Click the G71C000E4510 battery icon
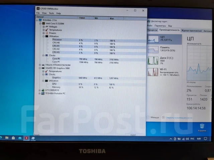The width and height of the screenshot is (214, 160). [x=43, y=90]
